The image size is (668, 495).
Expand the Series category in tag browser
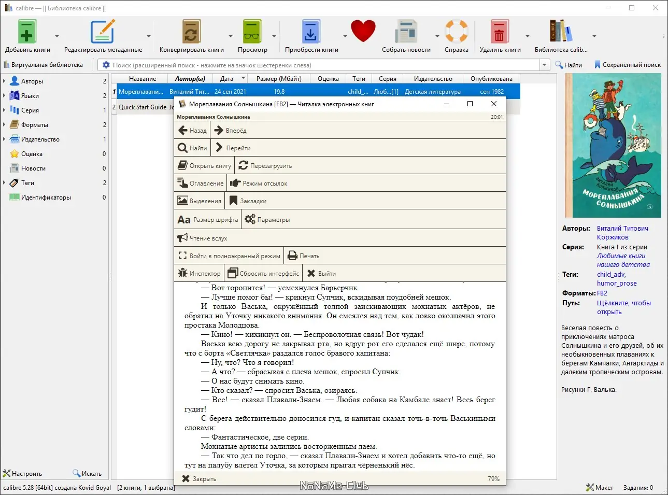coord(4,110)
